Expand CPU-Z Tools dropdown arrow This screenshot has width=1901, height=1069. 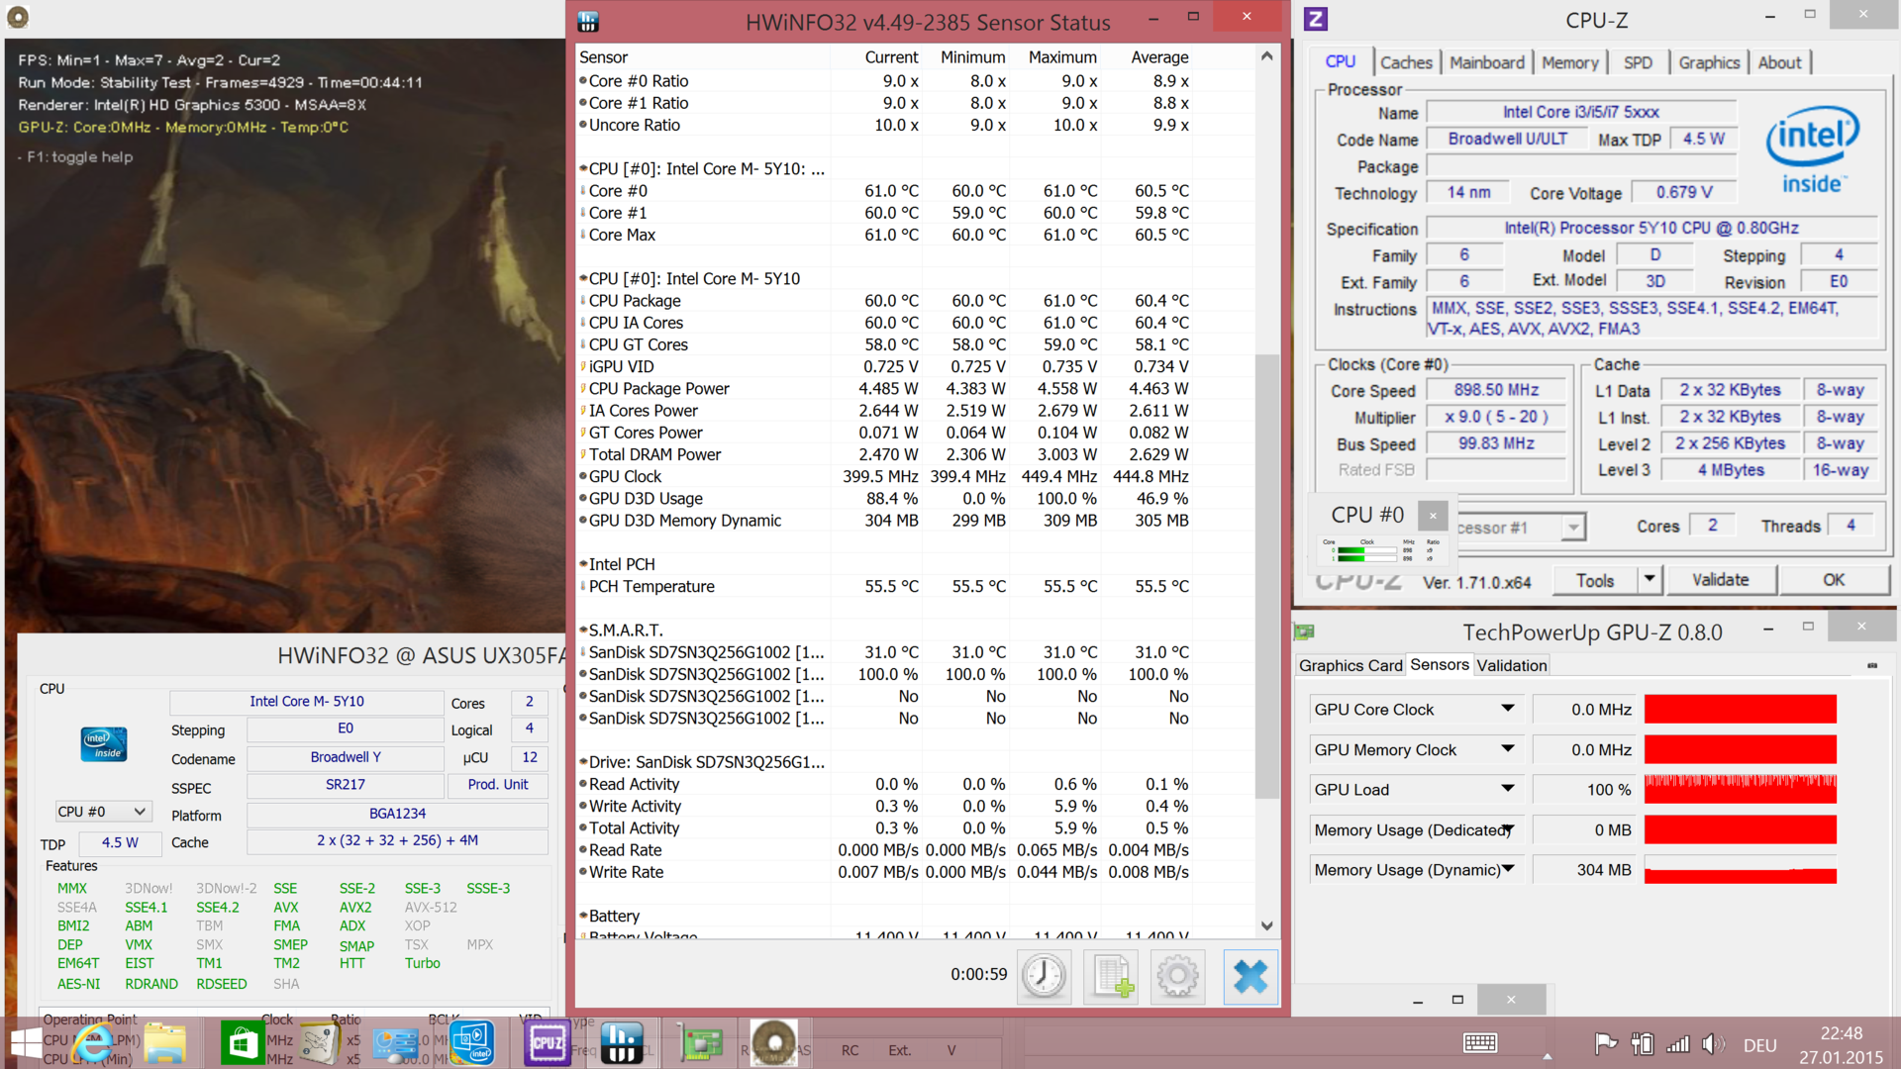[x=1649, y=579]
